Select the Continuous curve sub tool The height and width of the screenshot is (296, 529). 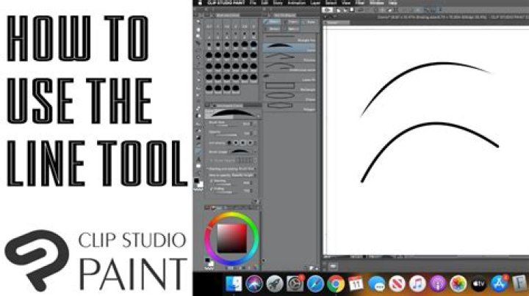(x=289, y=67)
